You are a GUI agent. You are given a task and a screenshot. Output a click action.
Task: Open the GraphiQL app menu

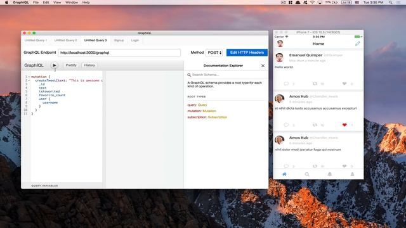21,3
